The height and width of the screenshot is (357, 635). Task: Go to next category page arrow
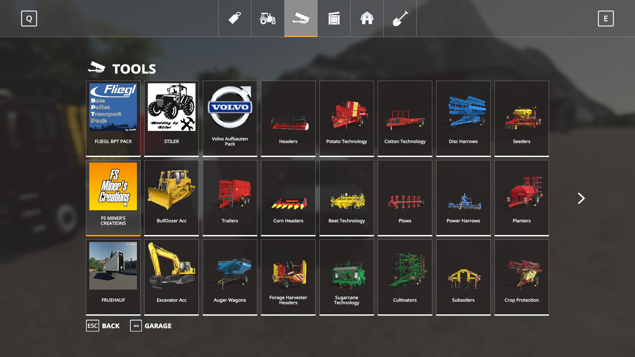[x=581, y=198]
